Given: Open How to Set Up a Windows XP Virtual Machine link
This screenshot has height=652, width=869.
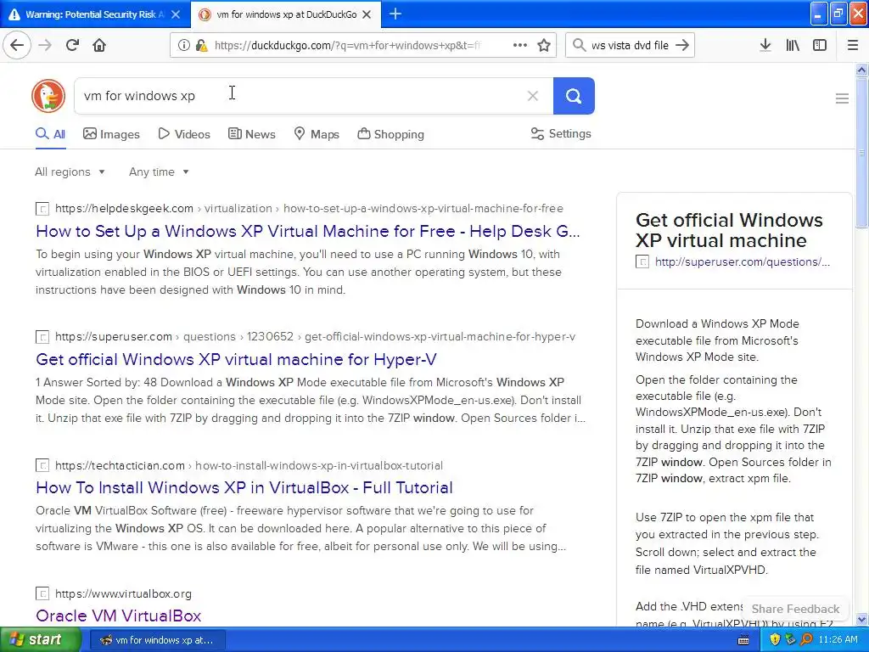Looking at the screenshot, I should click(307, 231).
